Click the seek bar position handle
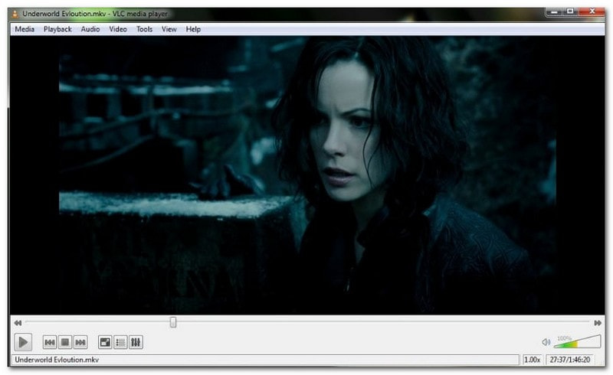 (173, 322)
